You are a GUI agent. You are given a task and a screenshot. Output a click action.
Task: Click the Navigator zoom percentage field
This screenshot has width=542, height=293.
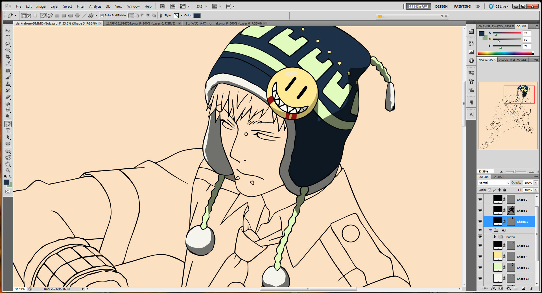[x=485, y=171]
